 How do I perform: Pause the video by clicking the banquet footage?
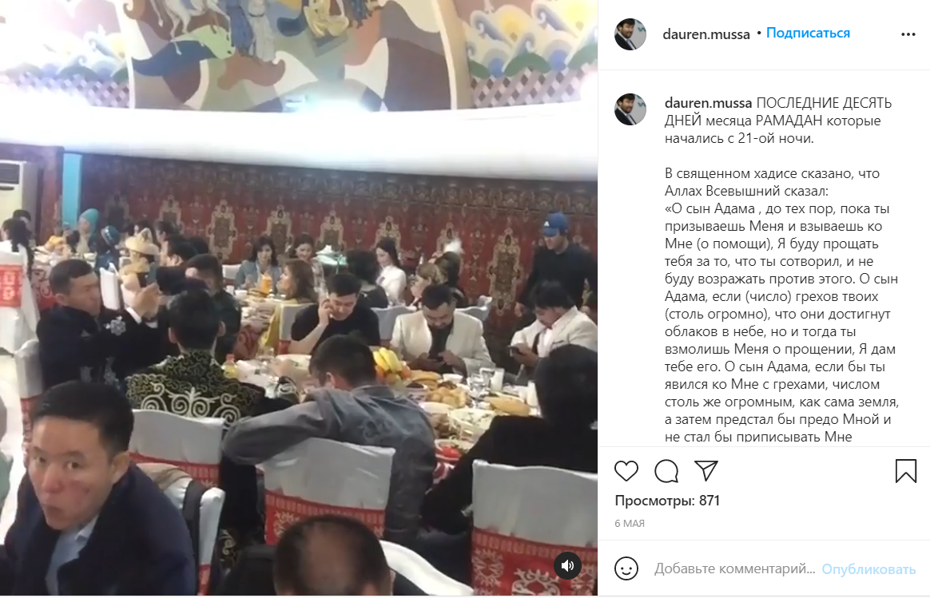299,298
